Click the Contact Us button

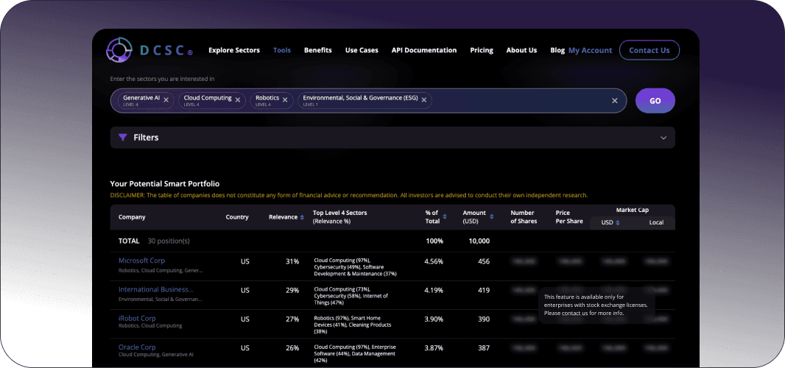click(649, 50)
